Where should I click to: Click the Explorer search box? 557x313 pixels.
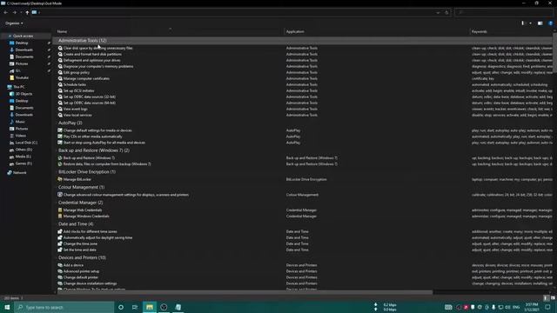point(504,12)
